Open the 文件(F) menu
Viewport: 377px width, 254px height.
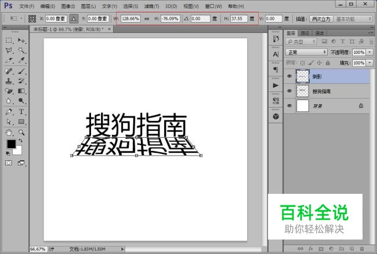tap(27, 6)
